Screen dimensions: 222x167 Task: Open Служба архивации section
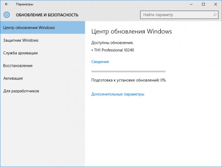pos(43,53)
